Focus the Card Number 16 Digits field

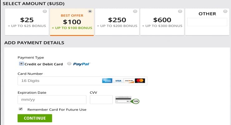[x=82, y=81]
